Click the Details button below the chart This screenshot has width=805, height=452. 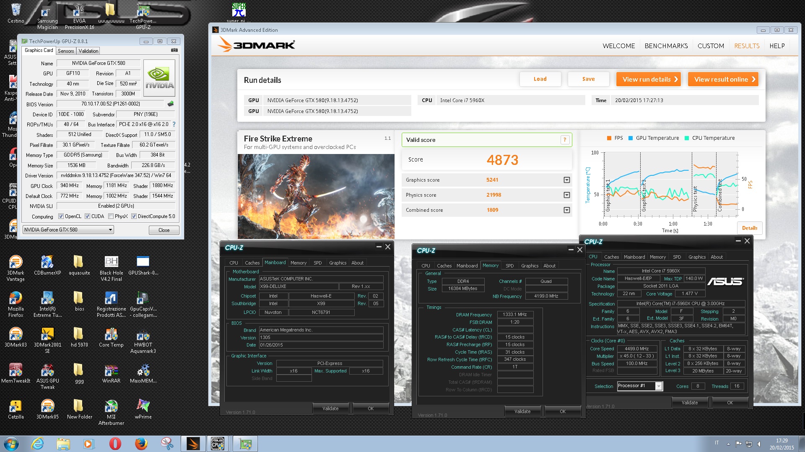pos(750,228)
